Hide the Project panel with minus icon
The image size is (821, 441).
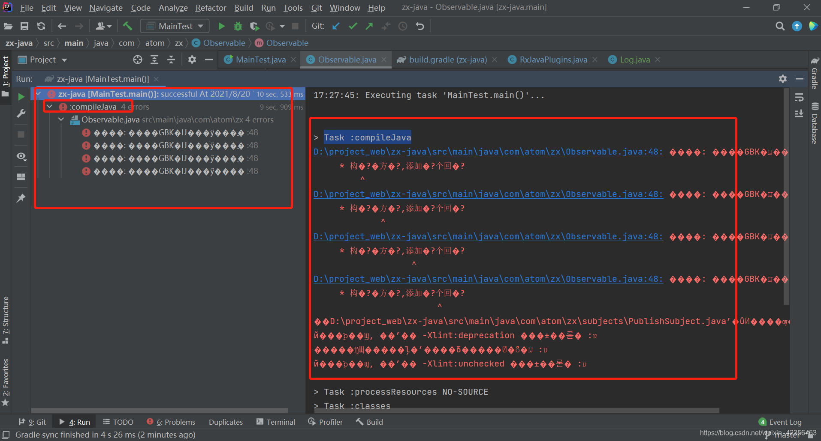[x=209, y=60]
